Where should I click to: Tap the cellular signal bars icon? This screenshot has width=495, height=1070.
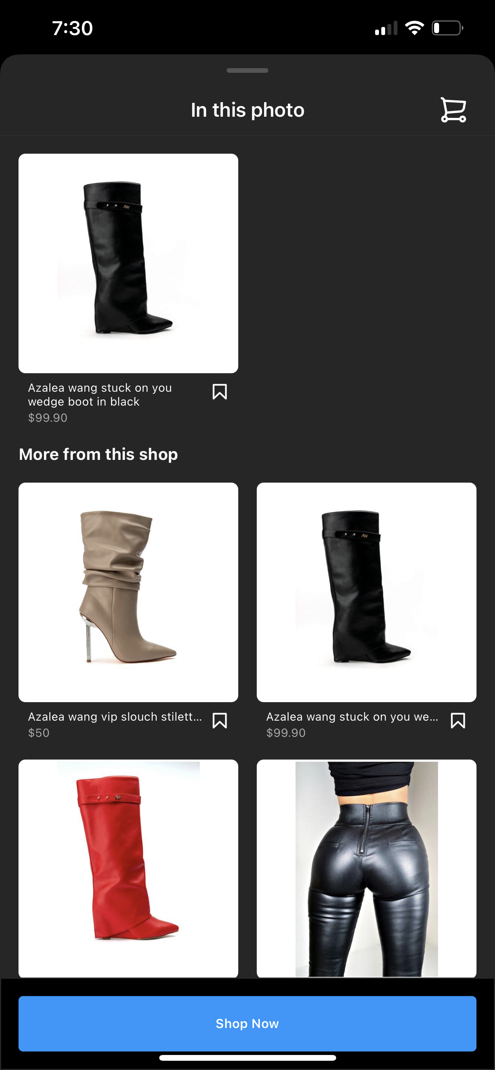point(386,28)
